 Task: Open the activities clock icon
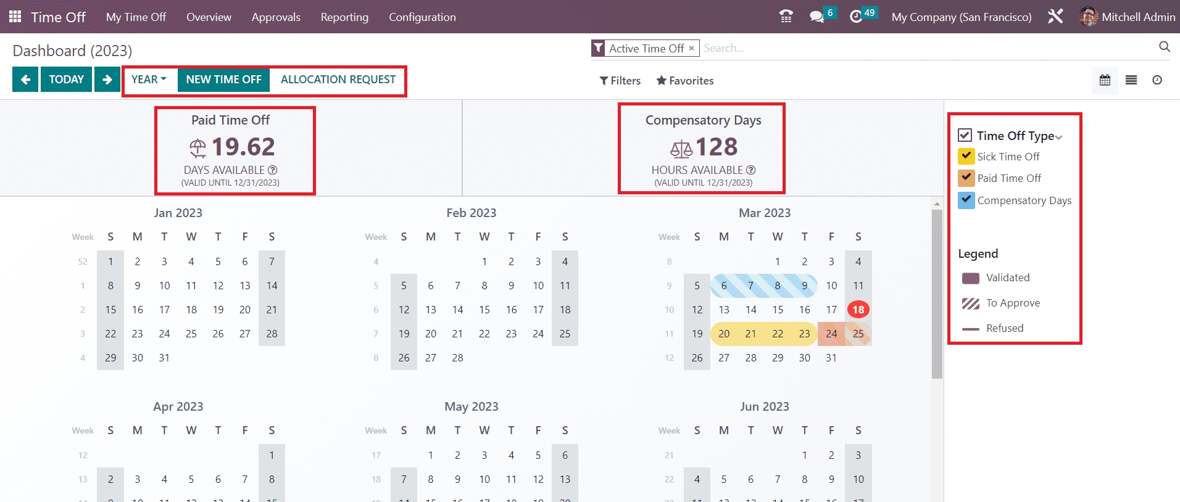pyautogui.click(x=856, y=17)
